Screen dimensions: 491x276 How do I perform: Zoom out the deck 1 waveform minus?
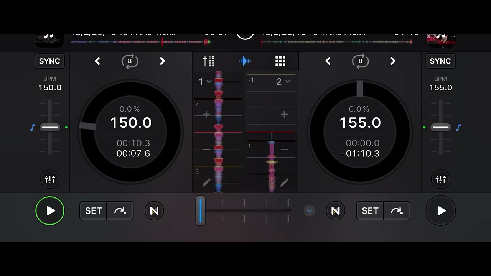[206, 149]
